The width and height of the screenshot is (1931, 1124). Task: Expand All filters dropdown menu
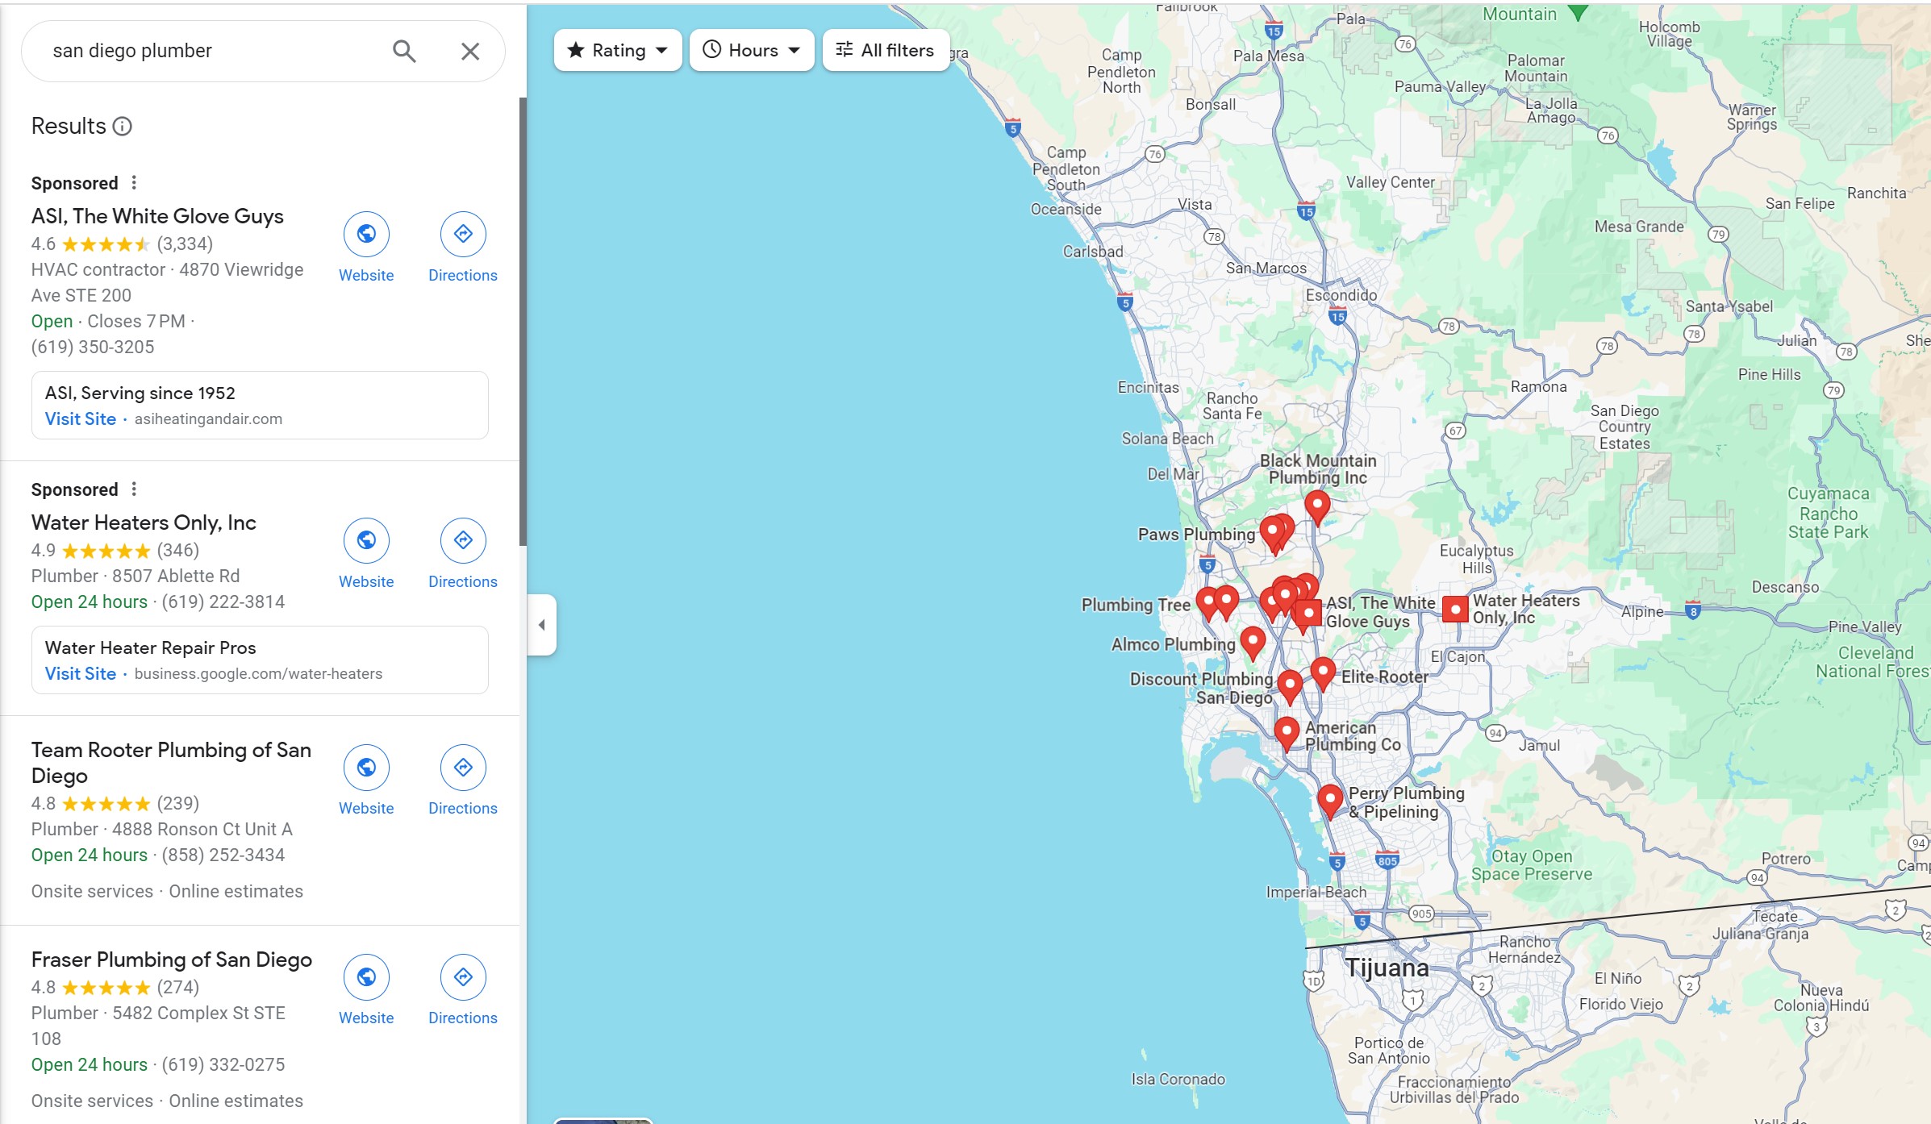coord(883,49)
